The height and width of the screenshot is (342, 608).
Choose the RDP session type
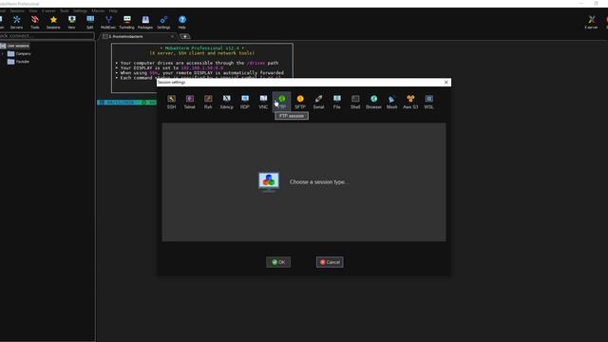(245, 102)
